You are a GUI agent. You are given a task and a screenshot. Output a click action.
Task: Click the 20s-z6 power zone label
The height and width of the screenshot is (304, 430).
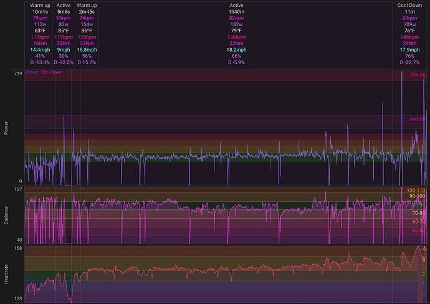coord(418,75)
